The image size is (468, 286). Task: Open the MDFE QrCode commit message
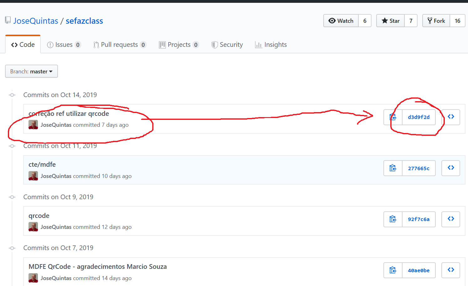click(97, 267)
